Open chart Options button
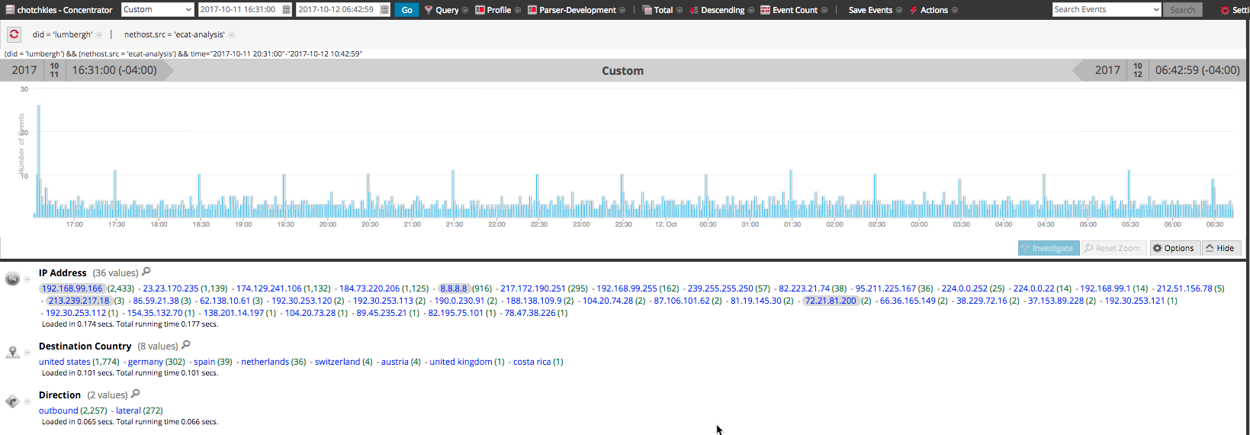The width and height of the screenshot is (1250, 435). tap(1174, 248)
